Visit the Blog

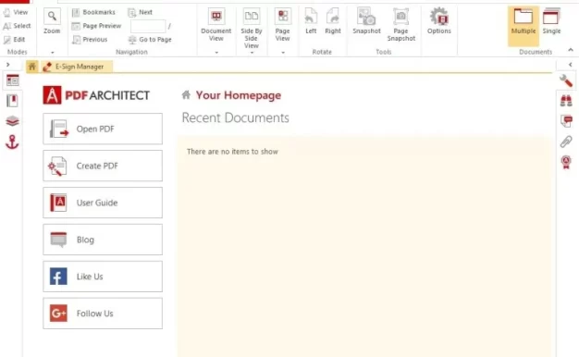103,240
